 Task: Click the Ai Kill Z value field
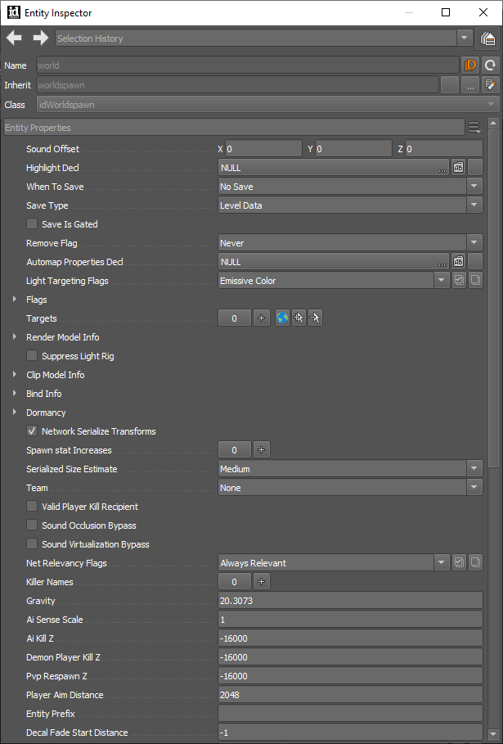coord(350,638)
